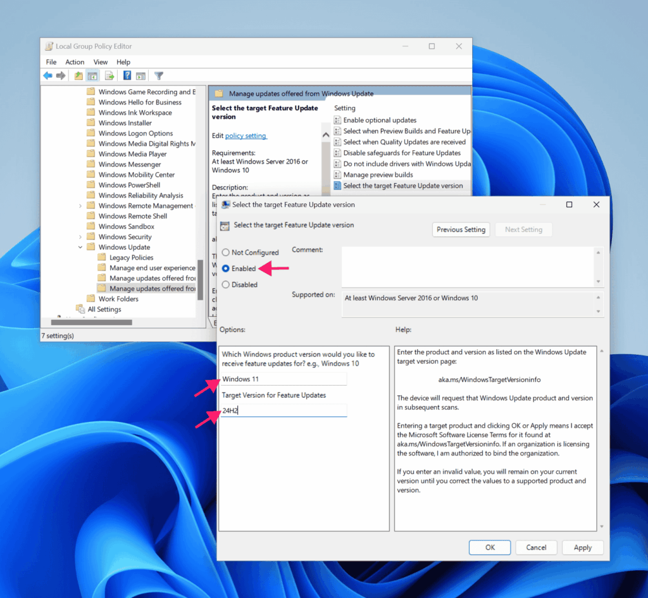The height and width of the screenshot is (598, 648).
Task: Select the target Feature Update version row
Action: (x=402, y=186)
